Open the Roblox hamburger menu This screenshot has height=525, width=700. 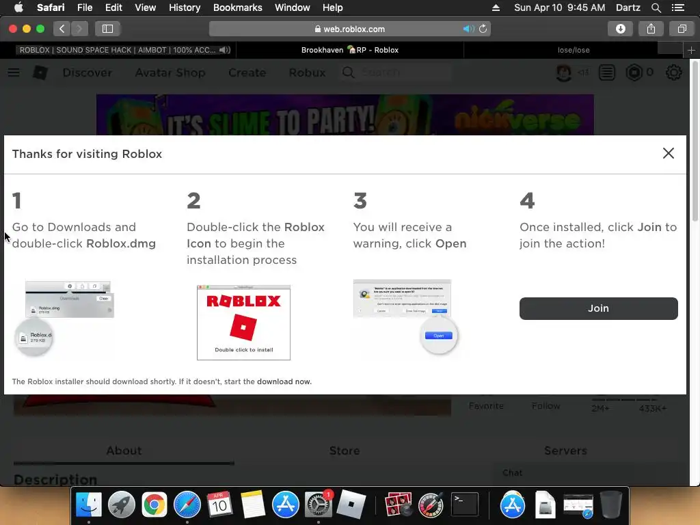14,72
